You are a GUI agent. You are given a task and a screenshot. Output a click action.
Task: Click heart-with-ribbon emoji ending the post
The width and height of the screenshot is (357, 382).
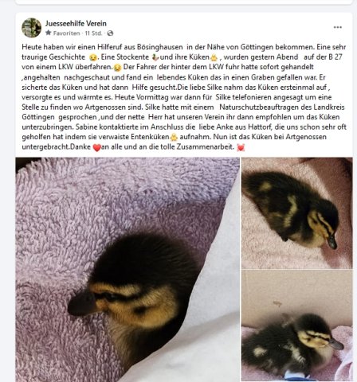coord(241,147)
